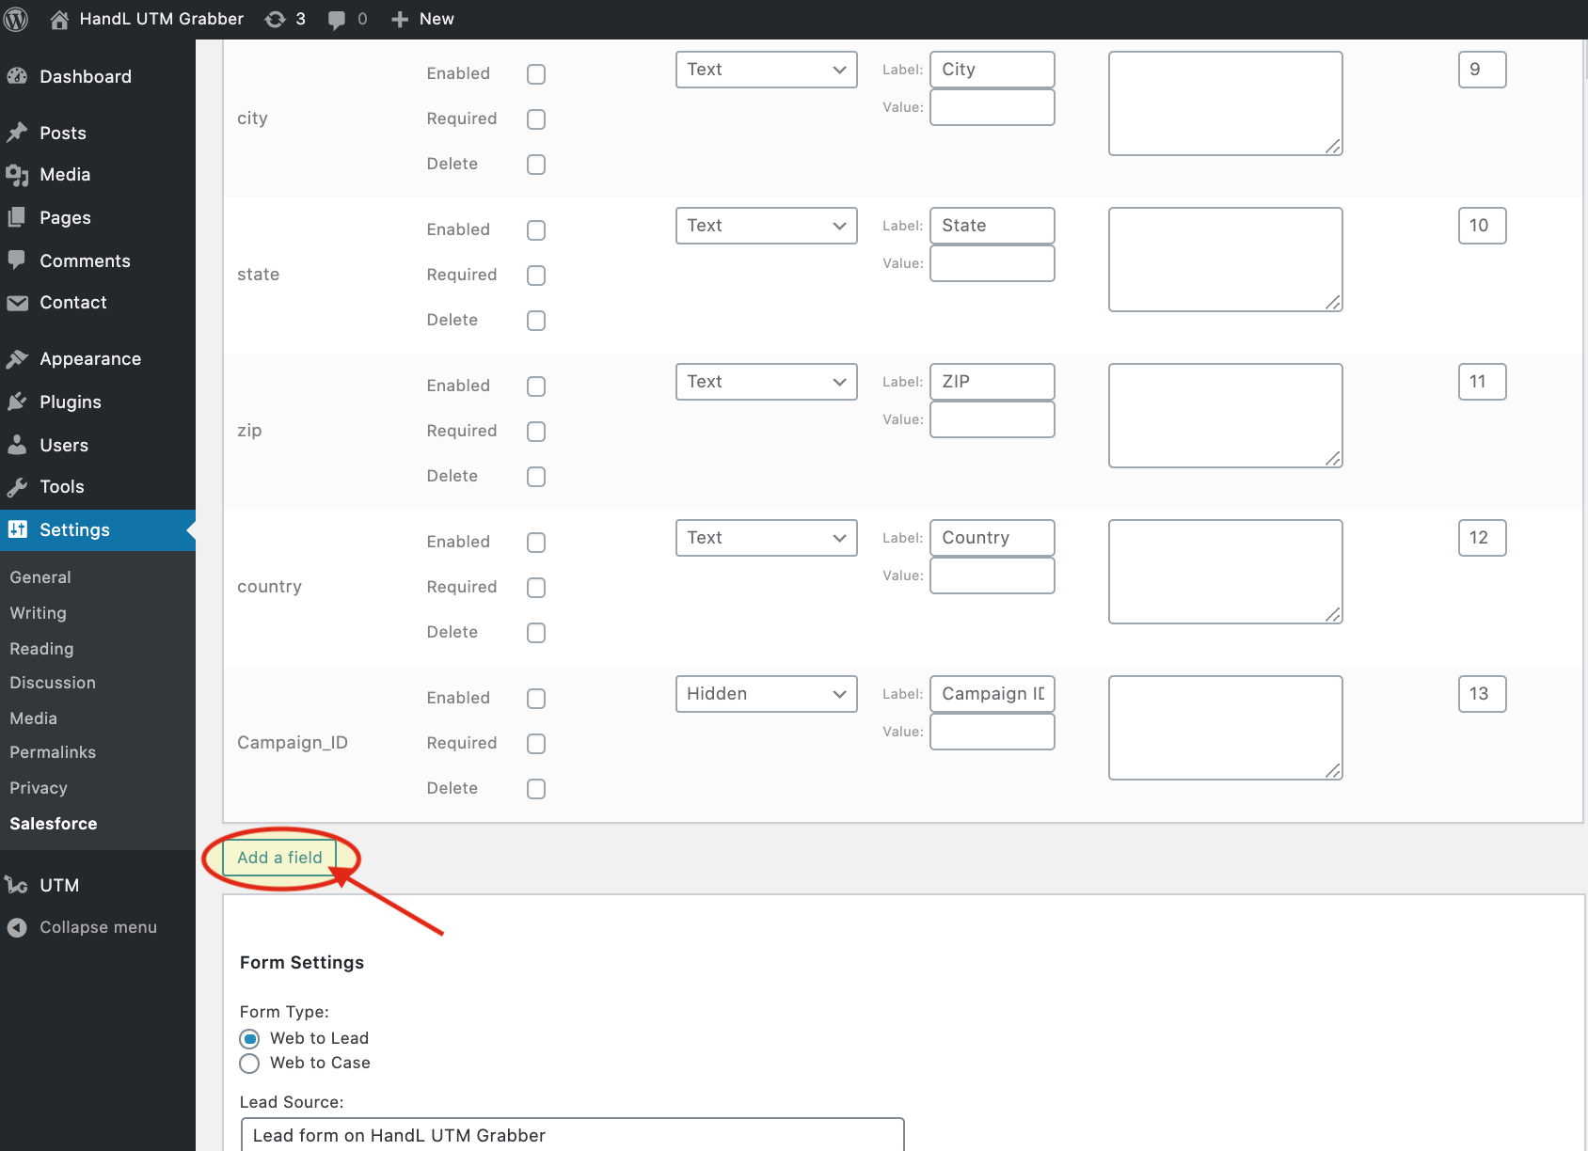Viewport: 1588px width, 1151px height.
Task: Check Delete for the Campaign_ID field
Action: [536, 789]
